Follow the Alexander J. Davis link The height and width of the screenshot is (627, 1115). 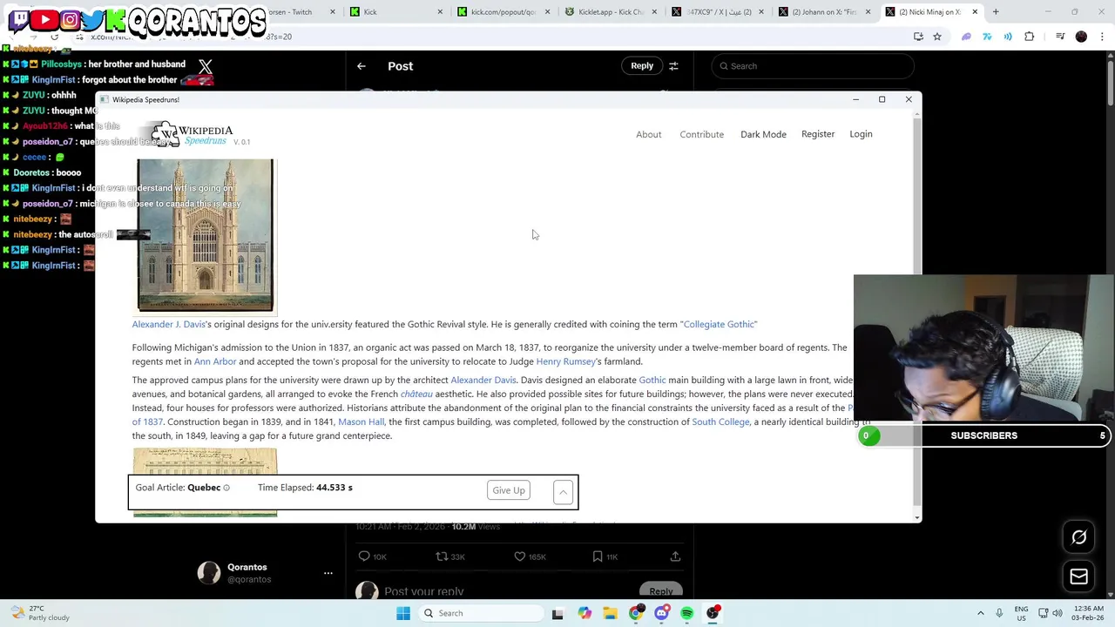pyautogui.click(x=169, y=324)
